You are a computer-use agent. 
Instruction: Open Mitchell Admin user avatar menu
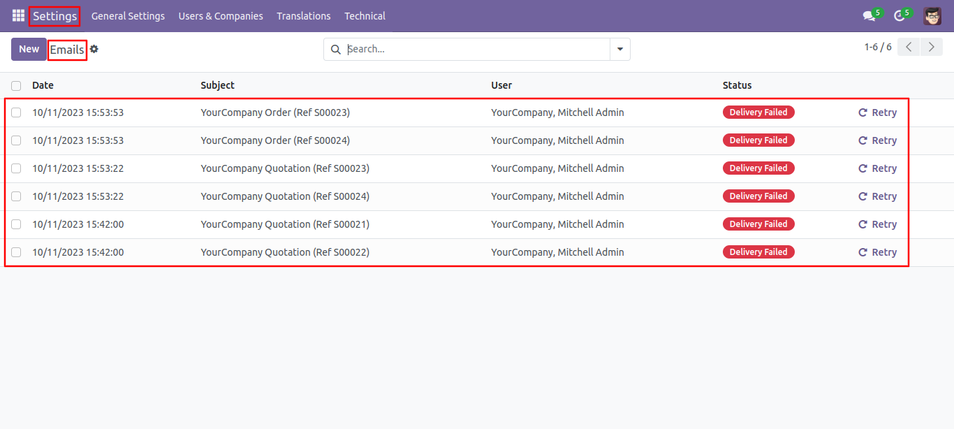932,15
